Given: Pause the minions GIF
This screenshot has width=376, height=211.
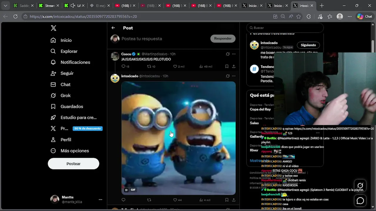Looking at the screenshot, I should 126,190.
